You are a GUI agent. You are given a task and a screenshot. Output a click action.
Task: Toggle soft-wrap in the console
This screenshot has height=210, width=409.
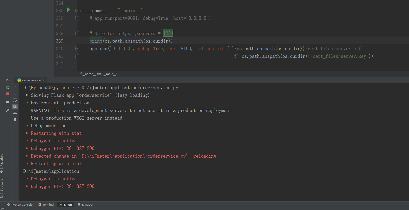(15, 100)
